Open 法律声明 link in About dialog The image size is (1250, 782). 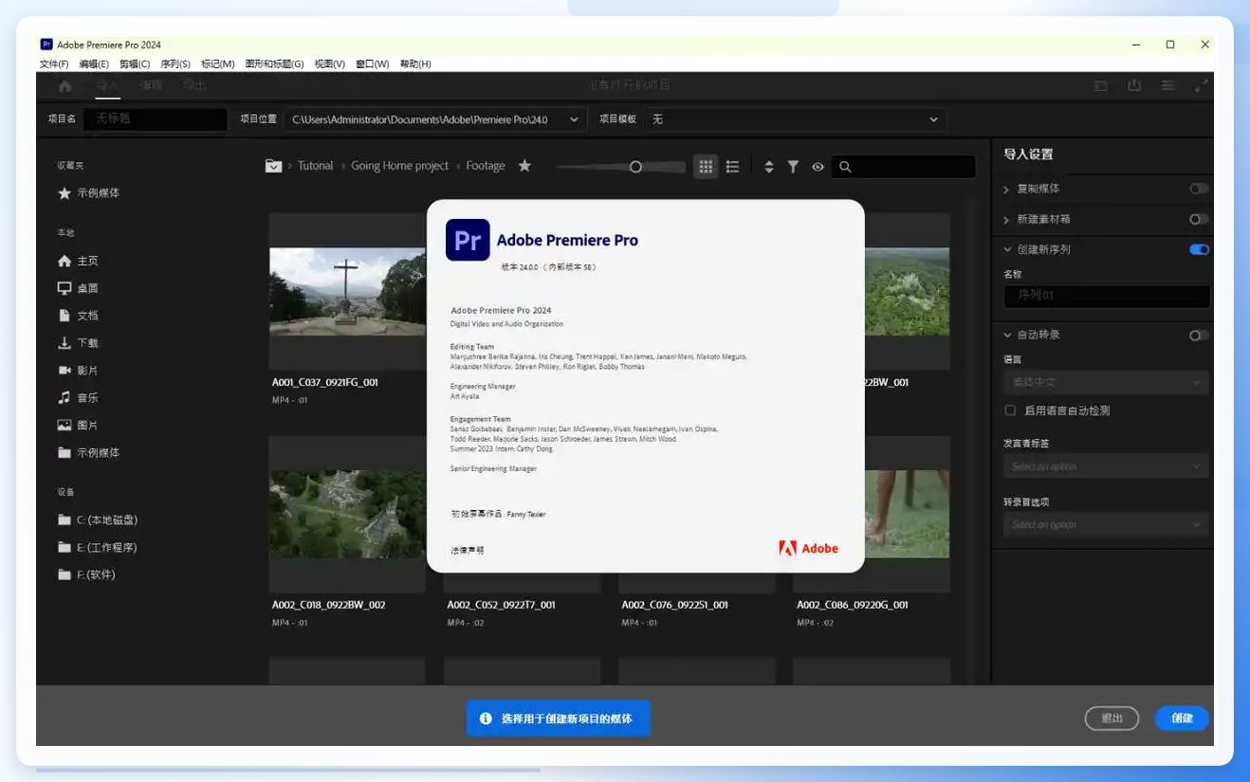[468, 550]
